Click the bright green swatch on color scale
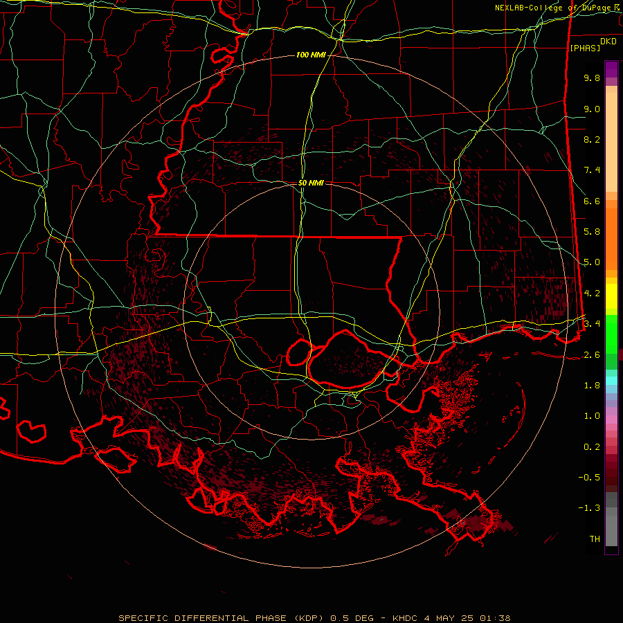 click(611, 334)
